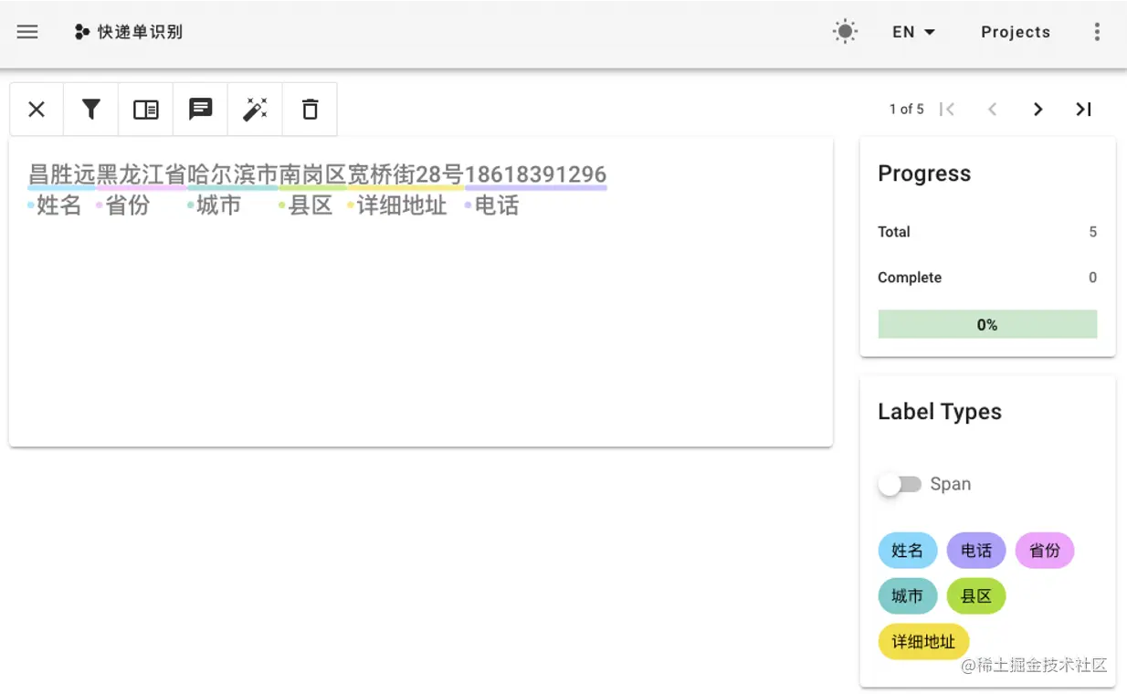Go to the Projects page
Image resolution: width=1127 pixels, height=694 pixels.
1016,32
